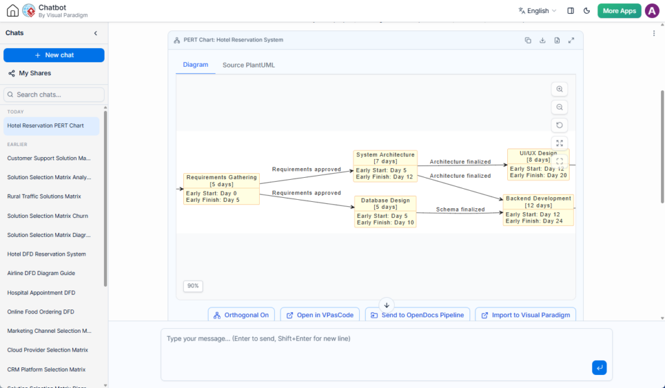Open the English language dropdown
Screen dimensions: 665x388
[537, 11]
